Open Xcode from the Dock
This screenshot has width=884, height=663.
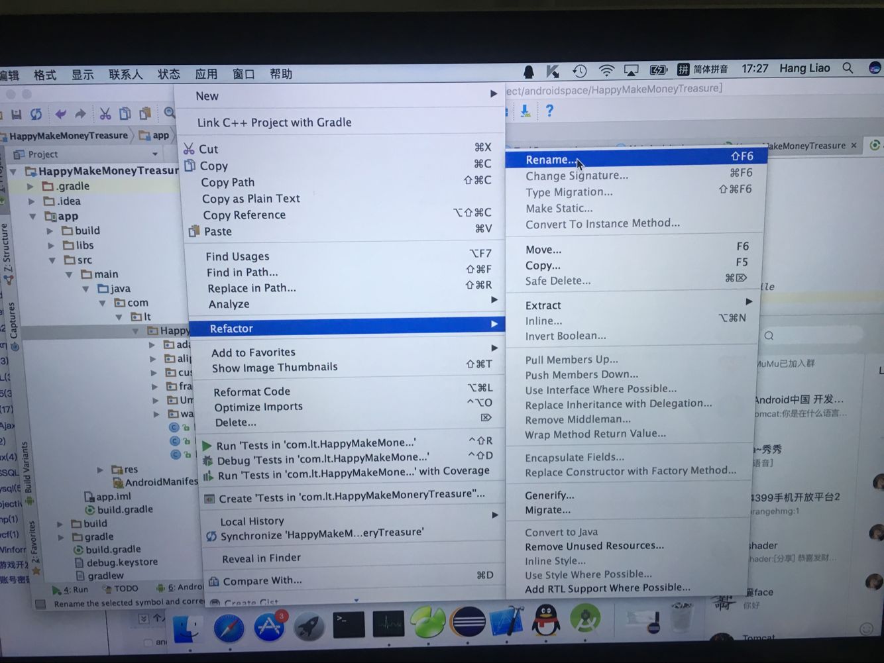tap(507, 621)
